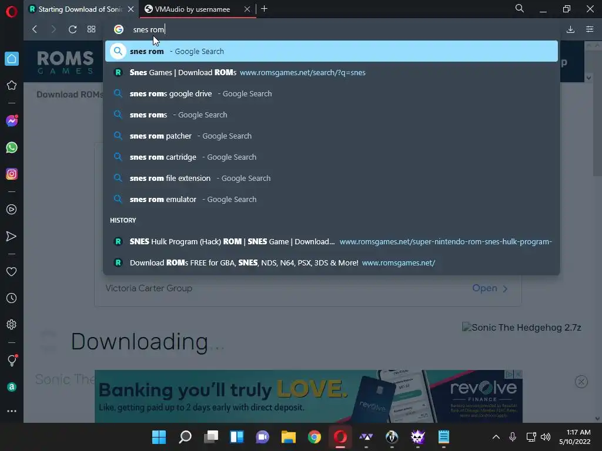Open Snes Games Download ROMs suggestion
The width and height of the screenshot is (602, 451).
point(332,72)
